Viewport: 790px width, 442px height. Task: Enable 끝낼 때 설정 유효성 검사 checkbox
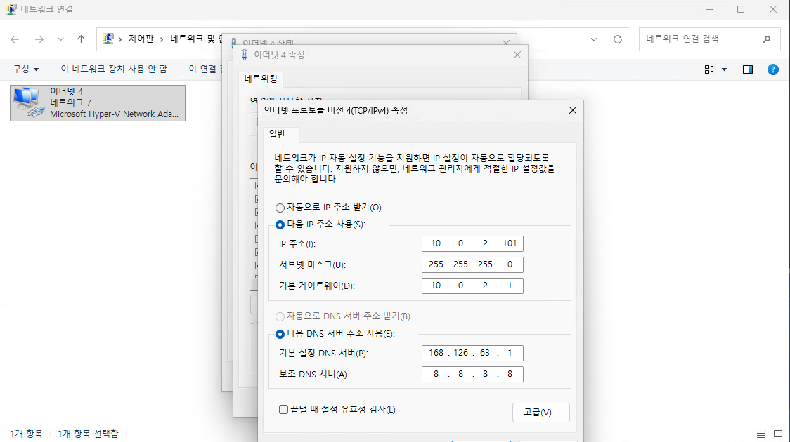pos(283,409)
